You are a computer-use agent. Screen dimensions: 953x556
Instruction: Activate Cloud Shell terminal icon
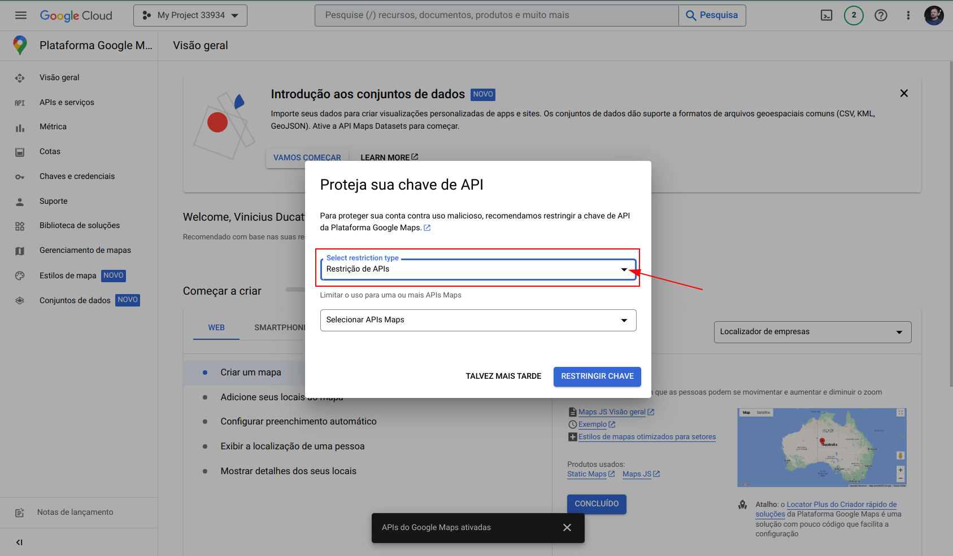(826, 15)
